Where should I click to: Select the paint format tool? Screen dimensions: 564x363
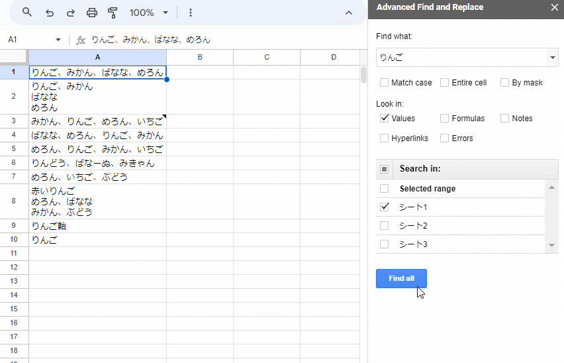point(113,13)
